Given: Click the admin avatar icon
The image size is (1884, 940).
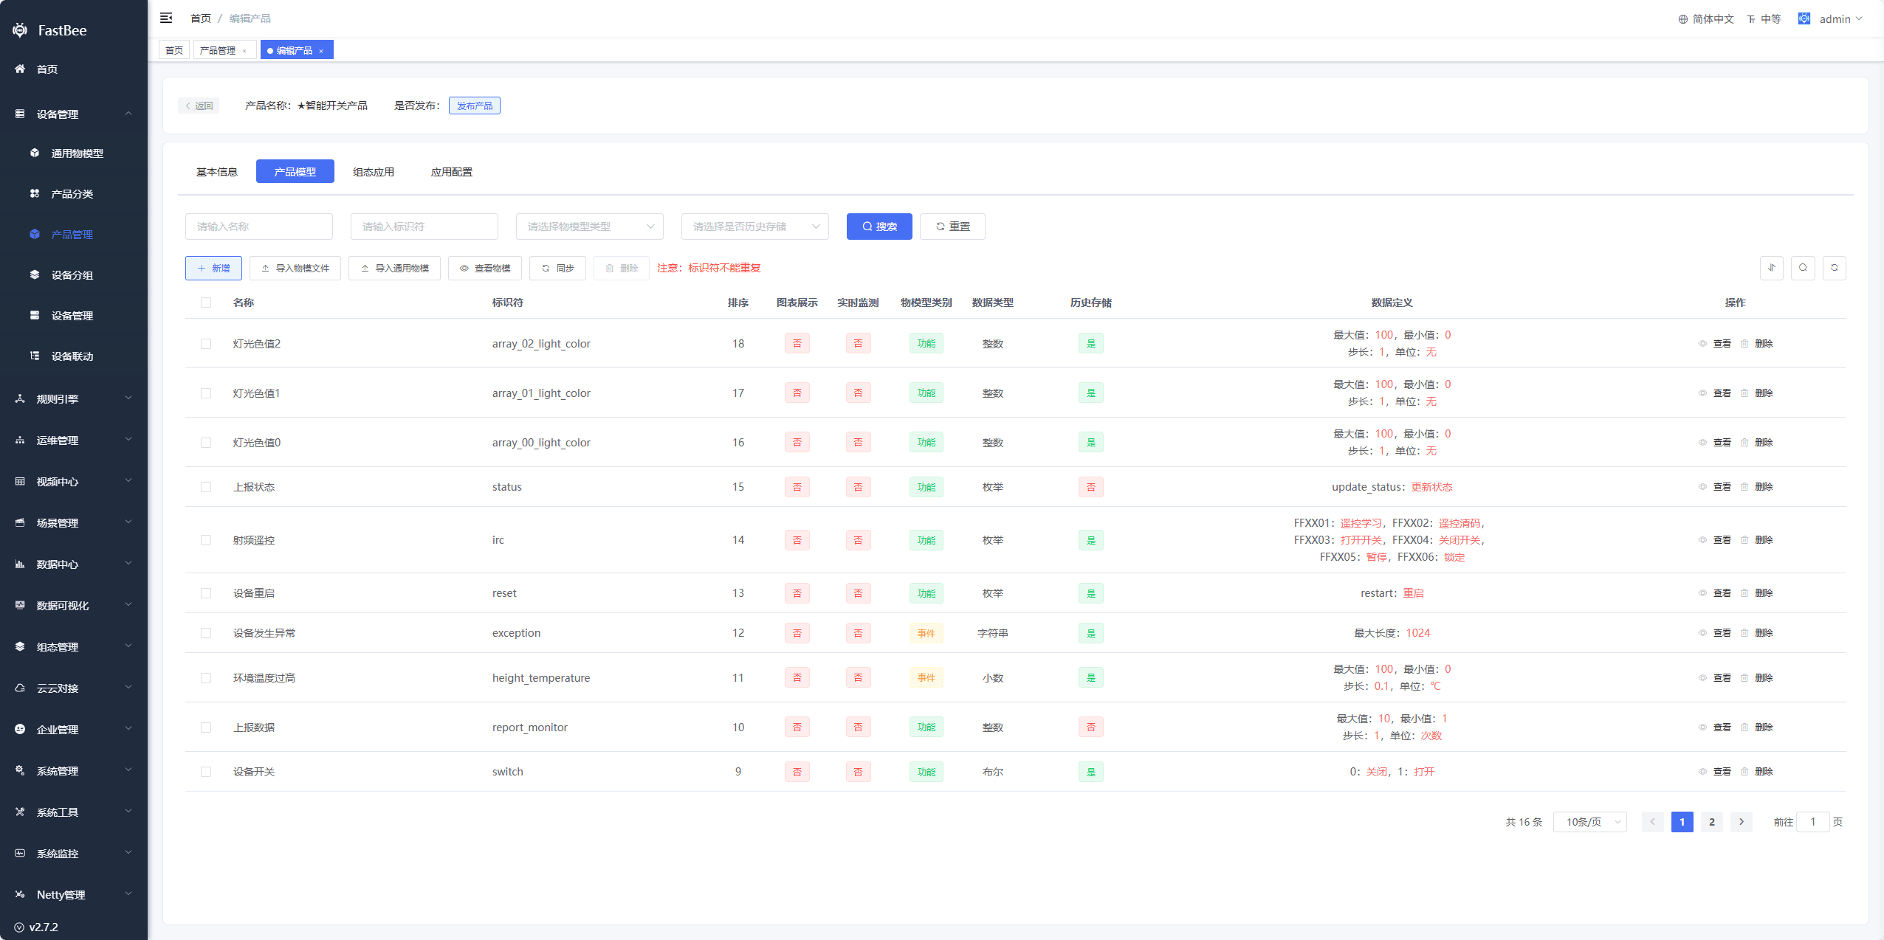Looking at the screenshot, I should 1804,18.
